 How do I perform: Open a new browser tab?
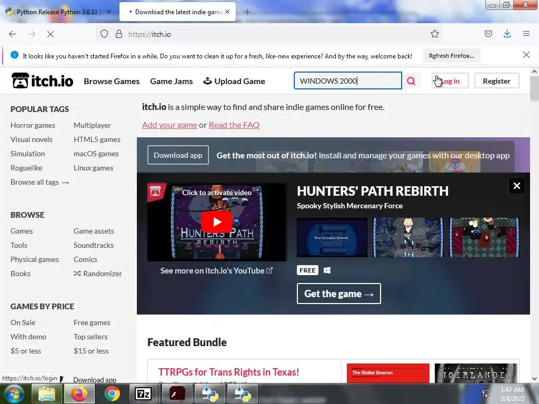click(x=247, y=12)
